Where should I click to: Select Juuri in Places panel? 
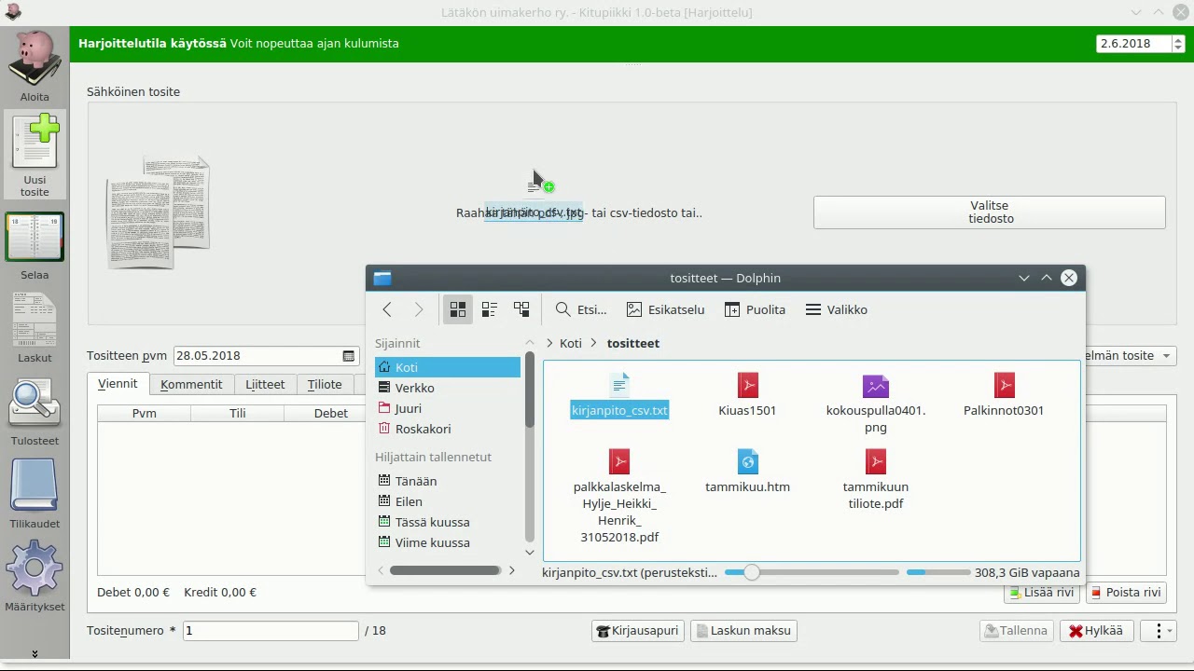(x=448, y=408)
